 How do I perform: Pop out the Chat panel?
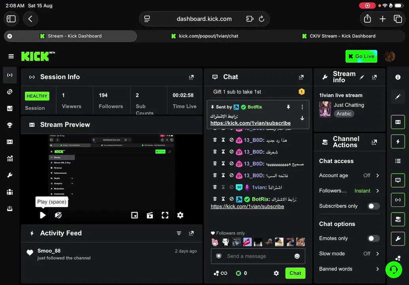[x=301, y=77]
